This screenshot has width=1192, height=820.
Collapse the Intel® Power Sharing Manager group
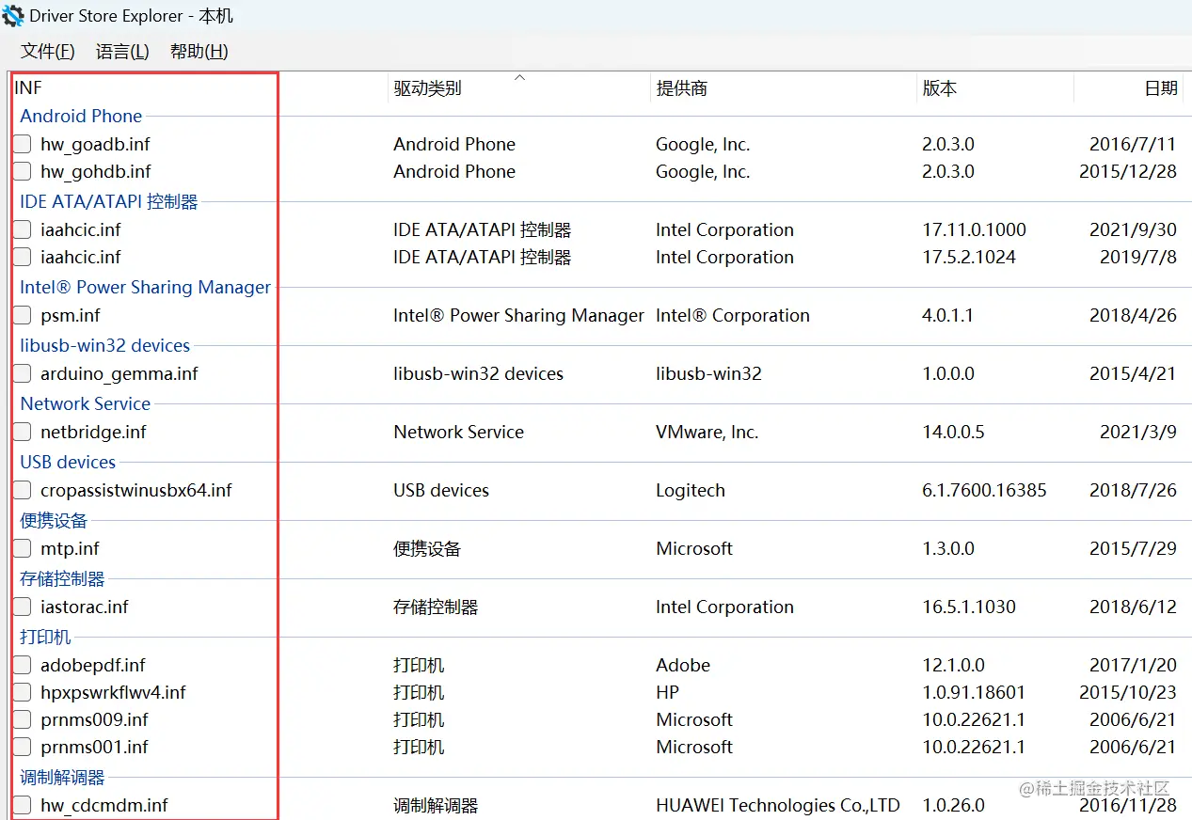(146, 288)
